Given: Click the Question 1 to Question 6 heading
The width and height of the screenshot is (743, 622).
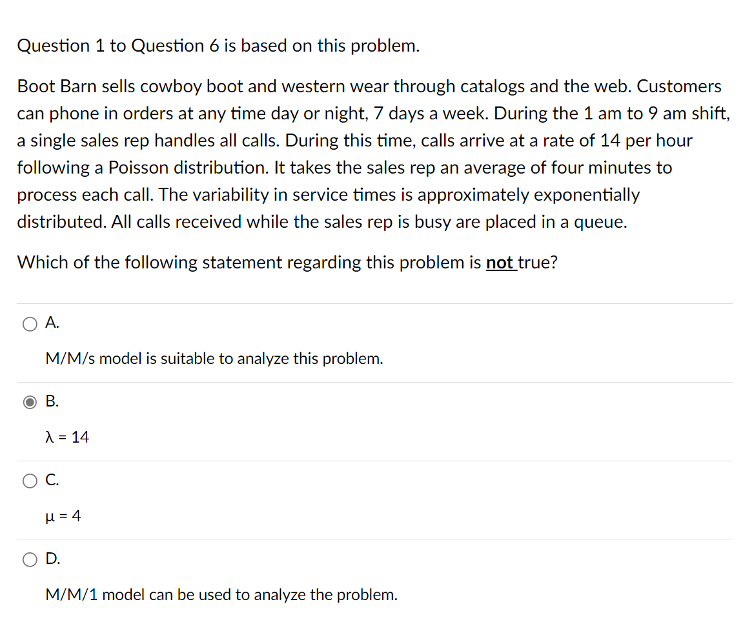Looking at the screenshot, I should click(x=218, y=45).
